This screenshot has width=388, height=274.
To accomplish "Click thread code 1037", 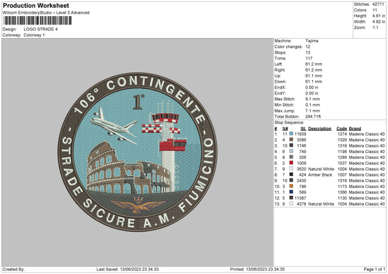I will point(342,163).
